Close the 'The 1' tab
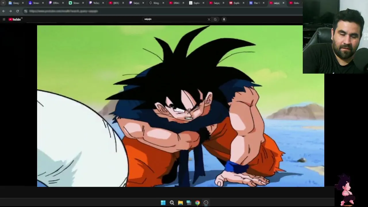 click(x=263, y=3)
